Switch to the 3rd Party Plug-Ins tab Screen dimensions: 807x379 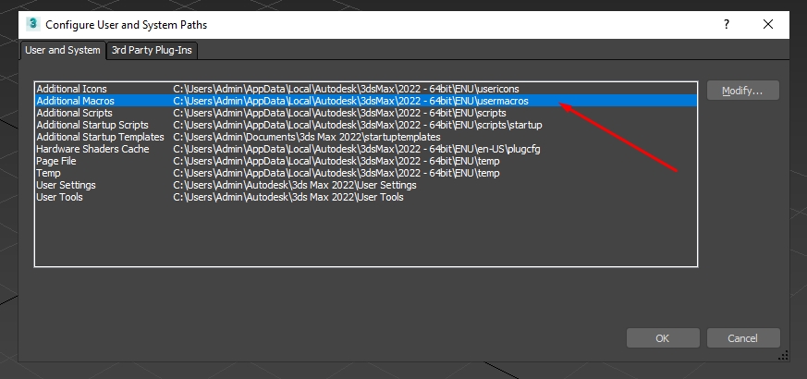[153, 50]
